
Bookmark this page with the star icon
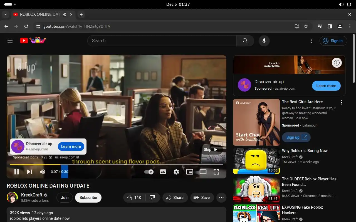[x=306, y=26]
